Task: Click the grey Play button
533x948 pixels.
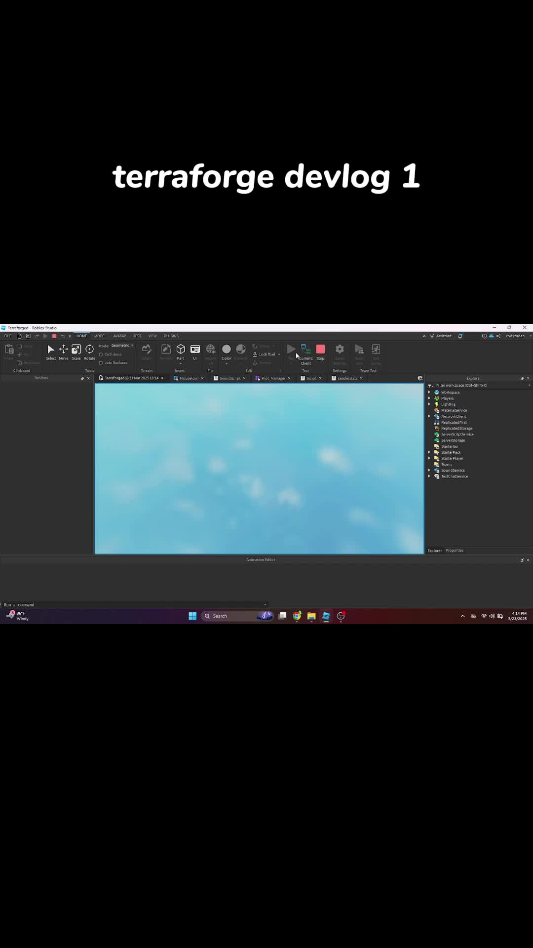Action: [291, 350]
